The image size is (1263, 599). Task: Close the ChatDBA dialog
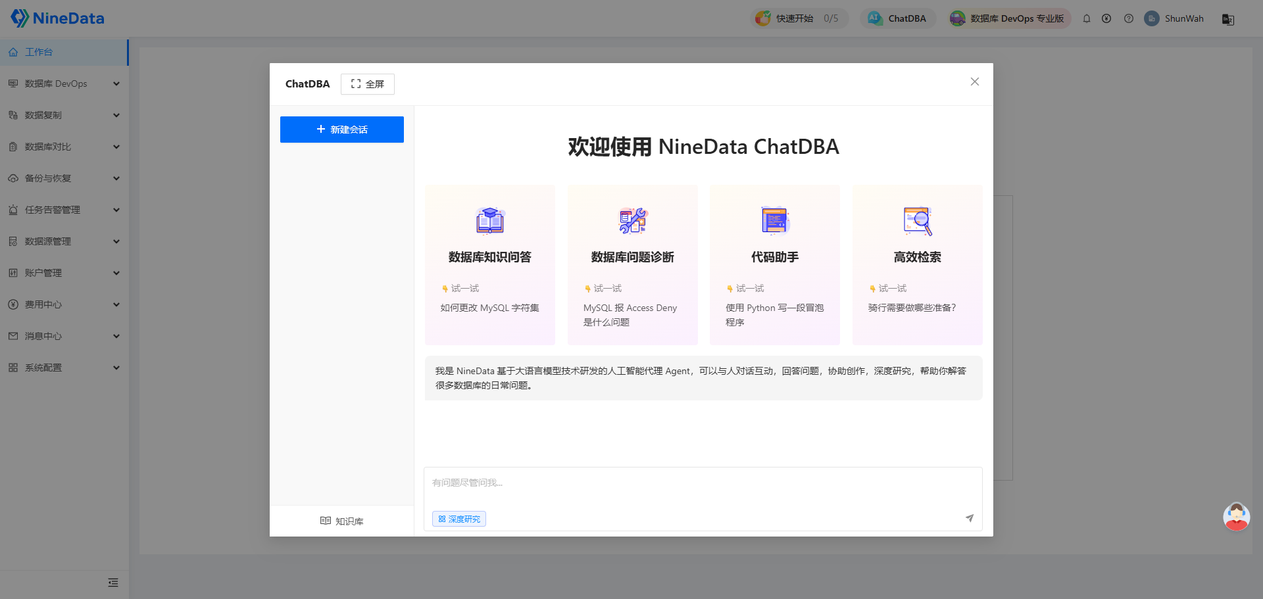click(x=975, y=82)
